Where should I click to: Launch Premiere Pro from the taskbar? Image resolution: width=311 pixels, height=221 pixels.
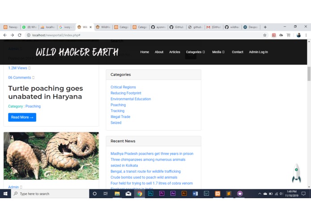point(162,193)
